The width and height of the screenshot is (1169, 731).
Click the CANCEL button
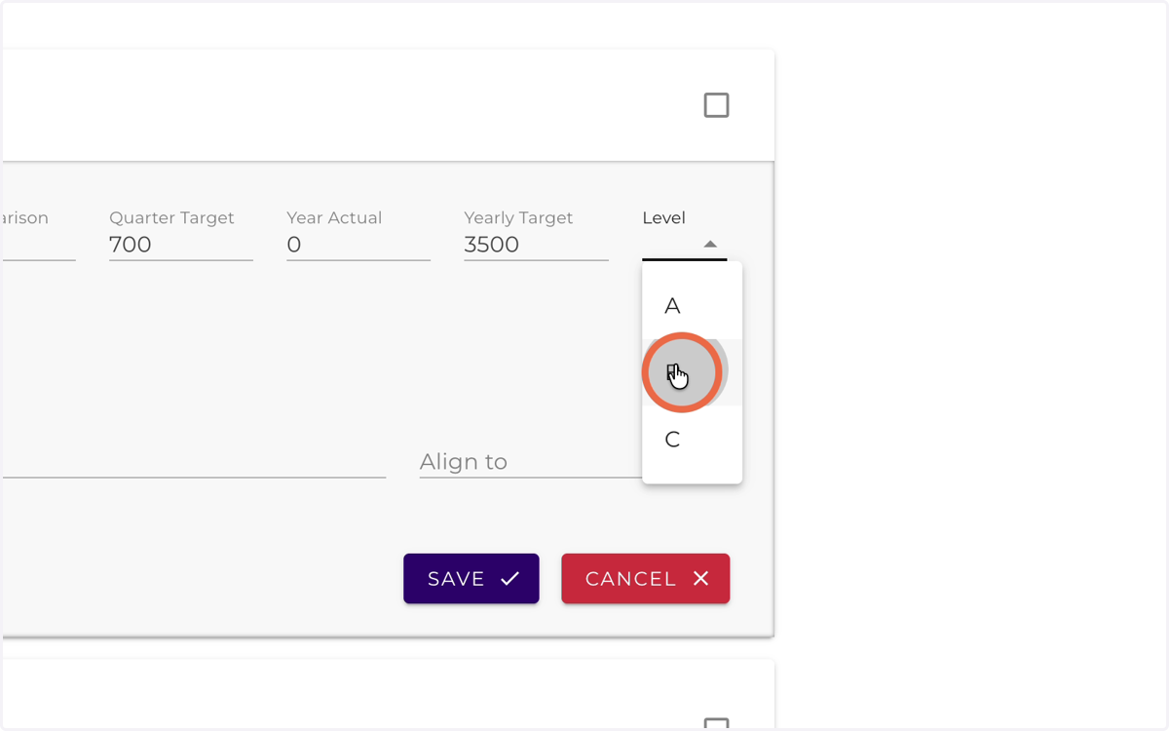click(645, 579)
